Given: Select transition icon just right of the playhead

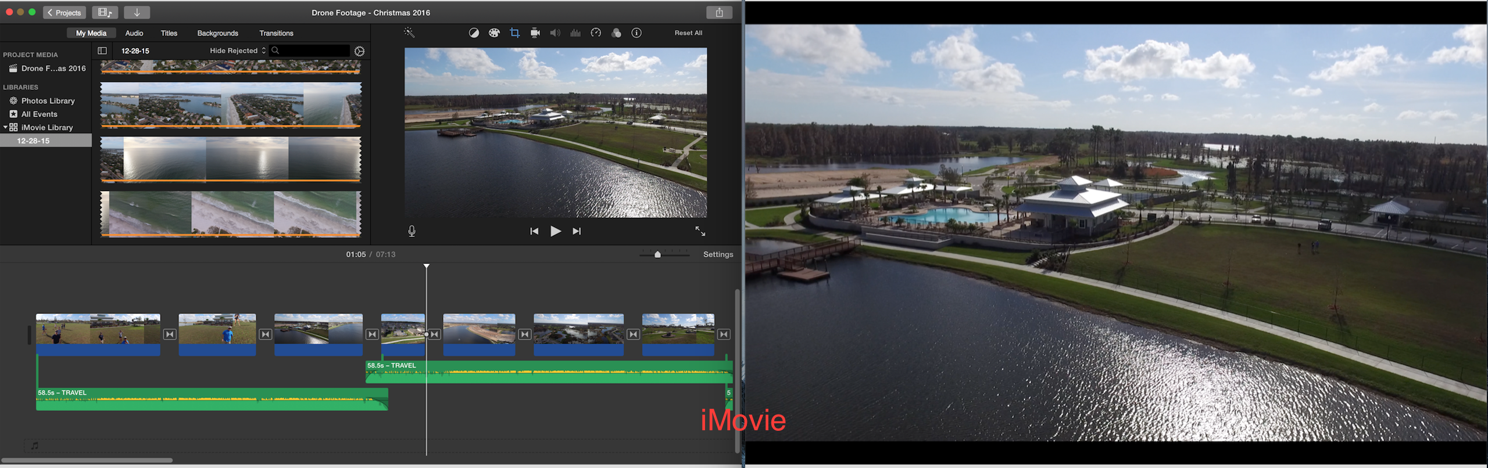Looking at the screenshot, I should point(434,334).
